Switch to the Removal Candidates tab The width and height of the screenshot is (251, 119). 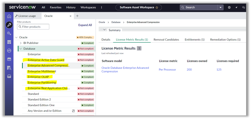[166, 40]
